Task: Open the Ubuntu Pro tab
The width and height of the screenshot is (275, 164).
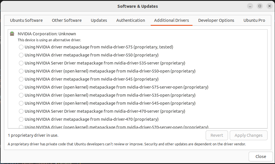Action: (x=254, y=20)
